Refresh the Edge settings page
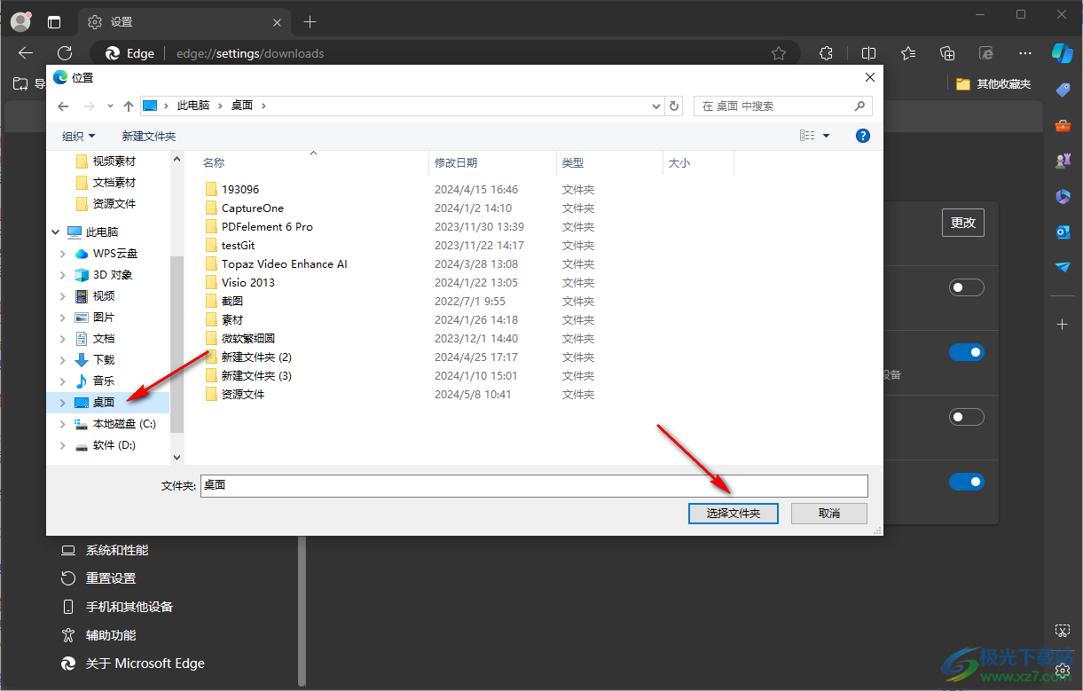This screenshot has height=691, width=1083. point(65,53)
